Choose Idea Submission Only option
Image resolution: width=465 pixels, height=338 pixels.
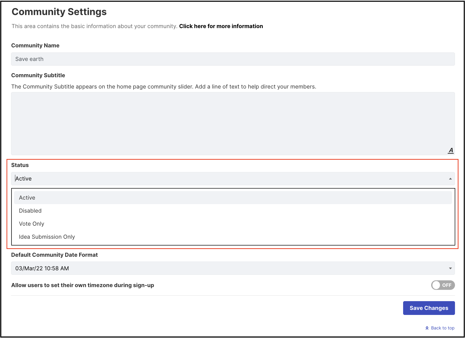click(x=233, y=237)
